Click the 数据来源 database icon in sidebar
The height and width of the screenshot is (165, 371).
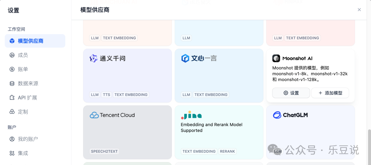tap(12, 84)
